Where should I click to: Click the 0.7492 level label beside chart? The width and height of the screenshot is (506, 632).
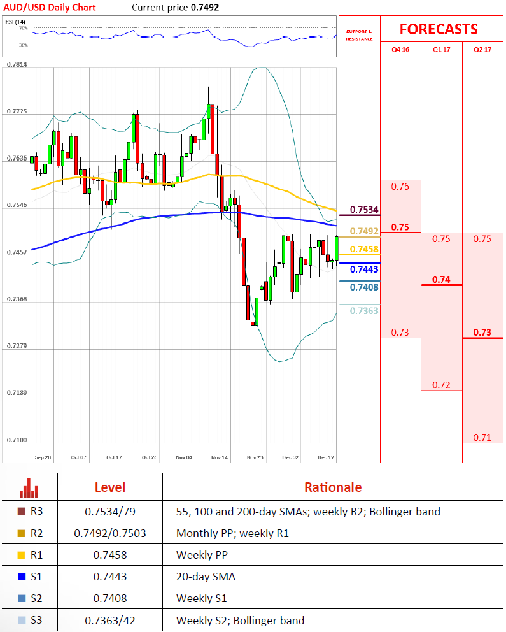point(364,231)
